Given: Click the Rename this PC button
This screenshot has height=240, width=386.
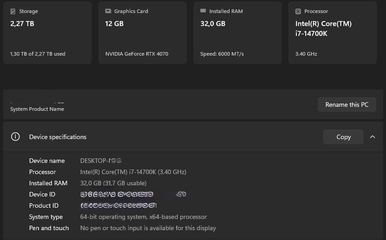Looking at the screenshot, I should (x=347, y=105).
